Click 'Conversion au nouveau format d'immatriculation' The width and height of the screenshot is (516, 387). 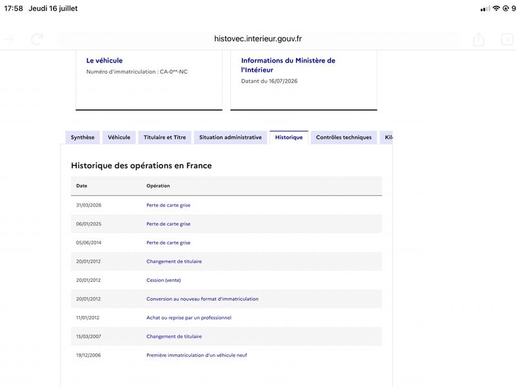[x=203, y=299]
